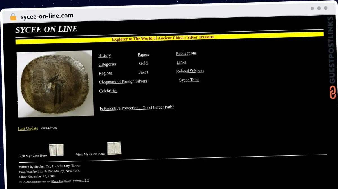Click the View My Guest Book icon
The width and height of the screenshot is (338, 189).
[114, 148]
